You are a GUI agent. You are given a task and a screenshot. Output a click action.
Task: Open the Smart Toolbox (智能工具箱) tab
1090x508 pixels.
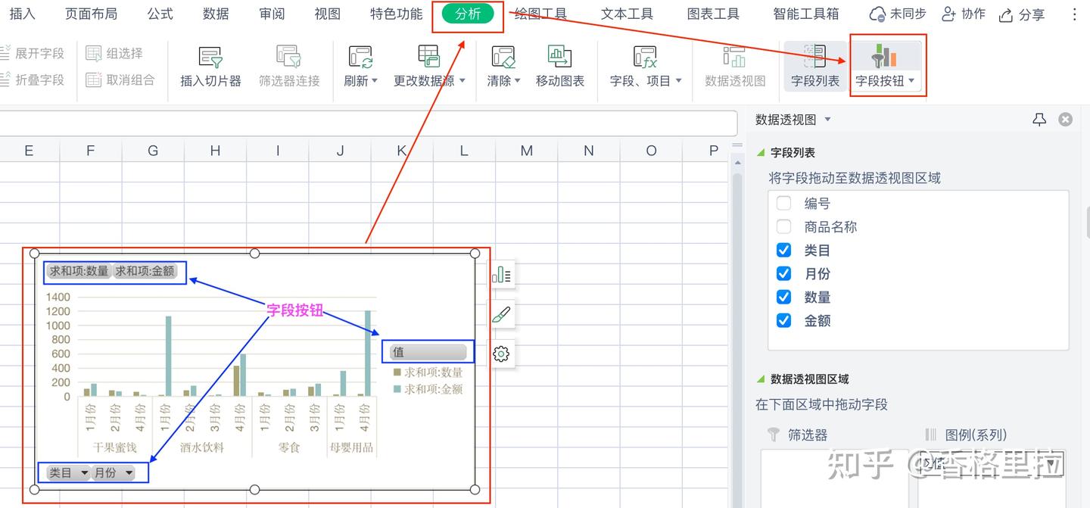(806, 14)
